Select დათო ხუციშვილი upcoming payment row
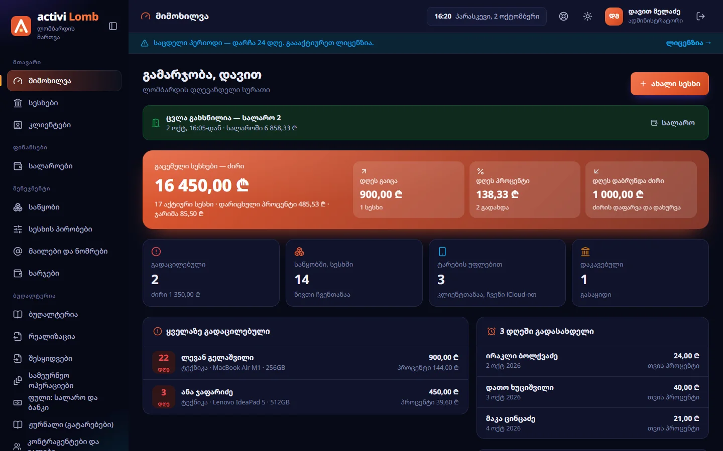Screen dimensions: 723x451 click(592, 392)
